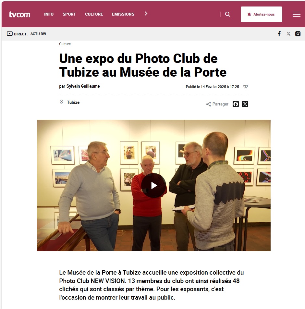Screen dimensions: 305x309
Task: Open the search magnifier icon
Action: click(227, 14)
